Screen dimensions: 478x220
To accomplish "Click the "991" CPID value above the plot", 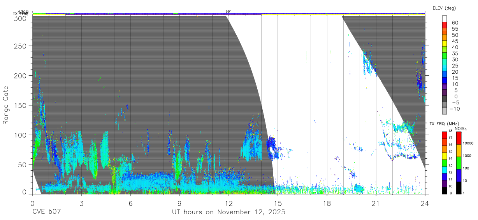I will pyautogui.click(x=228, y=12).
